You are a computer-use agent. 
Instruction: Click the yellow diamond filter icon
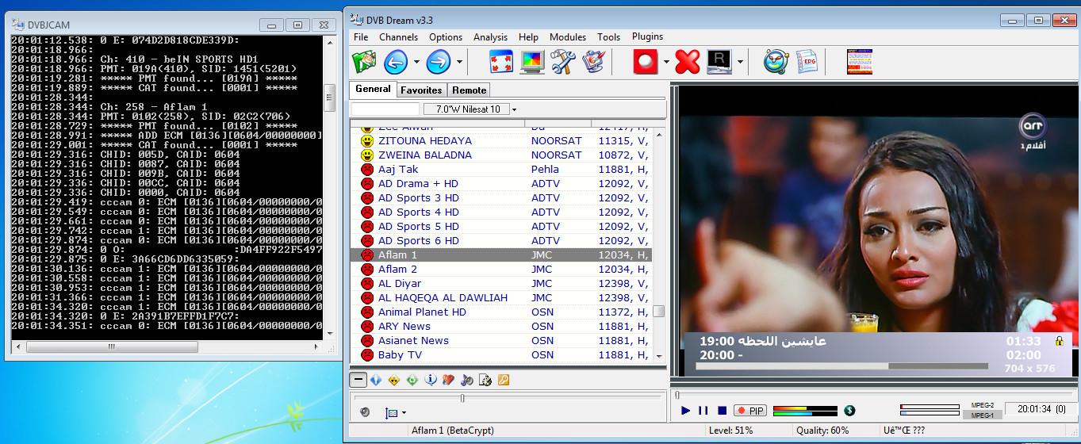coord(394,381)
